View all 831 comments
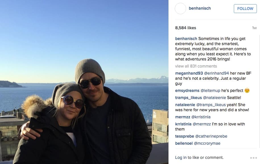 pos(196,66)
